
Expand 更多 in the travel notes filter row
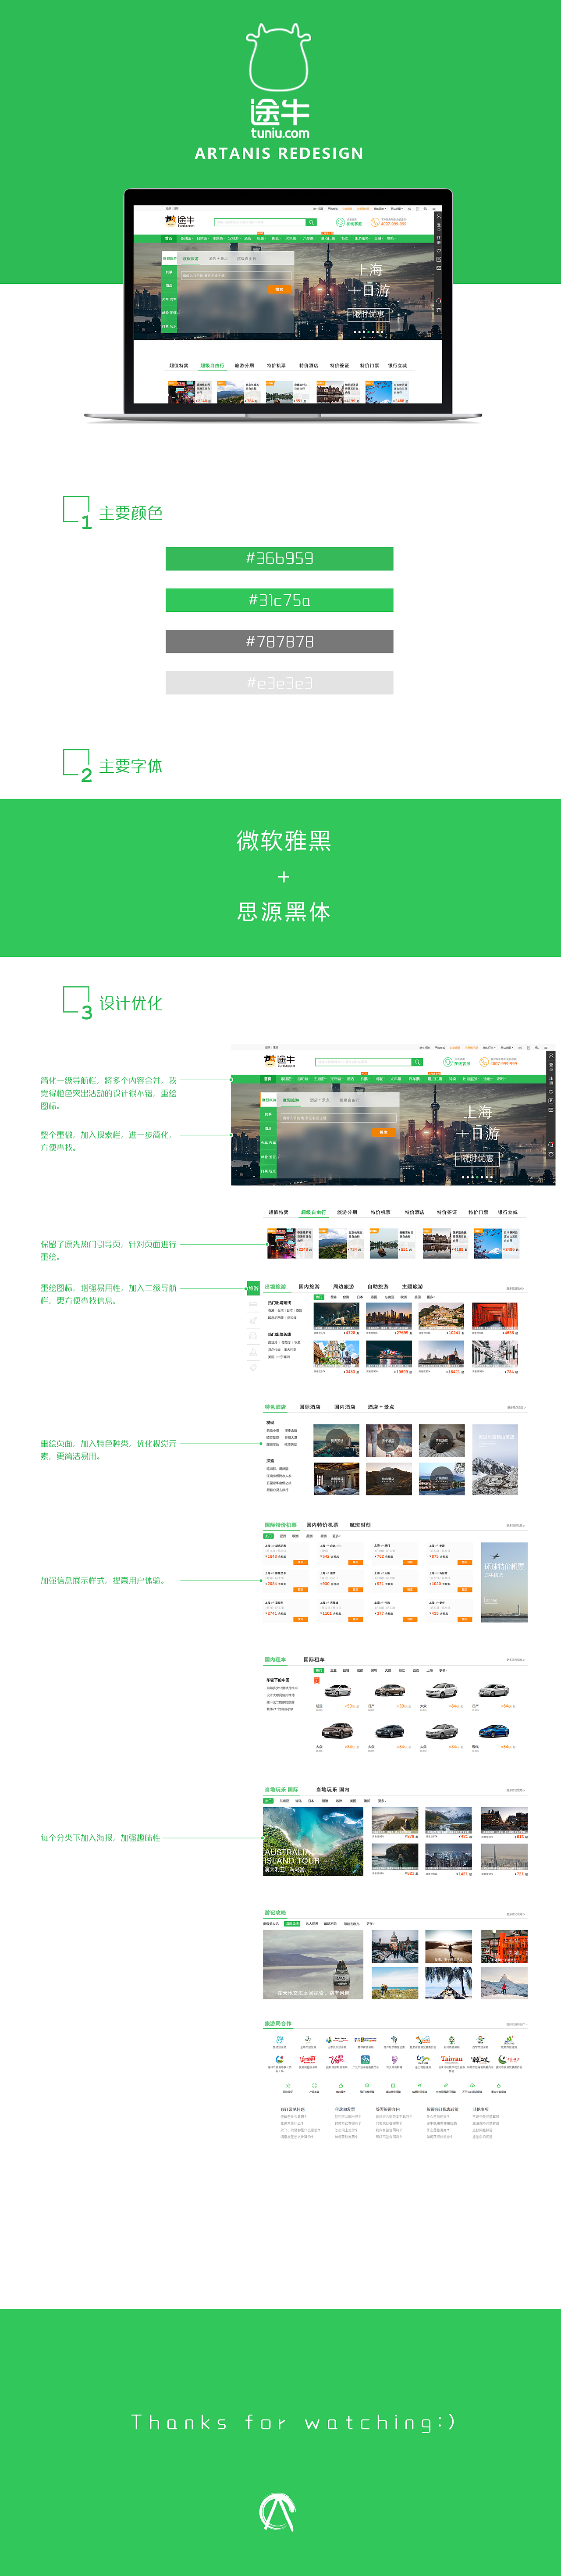click(370, 1923)
